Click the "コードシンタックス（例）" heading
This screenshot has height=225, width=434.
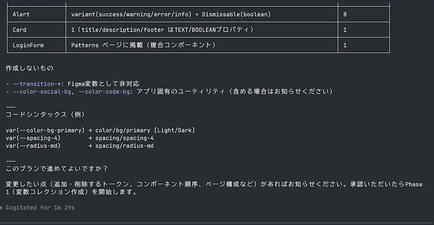coord(45,115)
